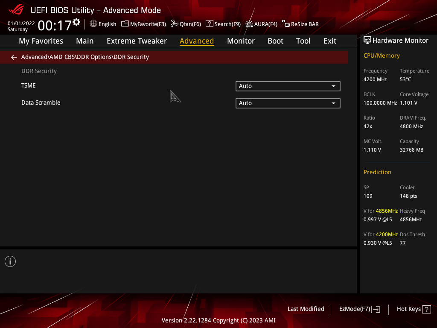The image size is (437, 328).
Task: Toggle ReSize BAR icon
Action: (286, 24)
